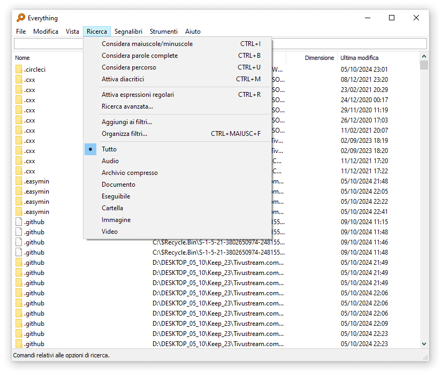Click the .circleci folder icon
The width and height of the screenshot is (442, 375).
[19, 70]
